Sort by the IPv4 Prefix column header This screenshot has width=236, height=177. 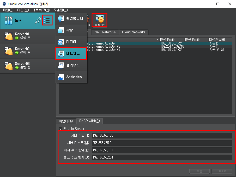point(172,40)
